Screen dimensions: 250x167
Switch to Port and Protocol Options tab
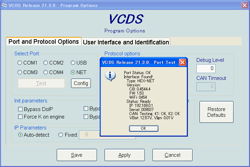tap(44, 42)
